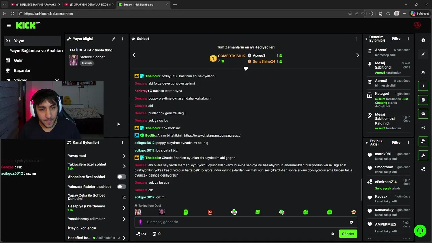Screen dimensions: 432x243
Task: Show next gifters leaderboard with right arrow
Action: tap(358, 55)
